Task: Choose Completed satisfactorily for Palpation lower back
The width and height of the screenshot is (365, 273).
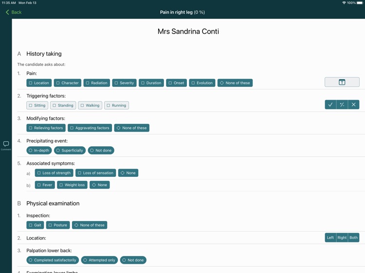Action: (x=53, y=260)
